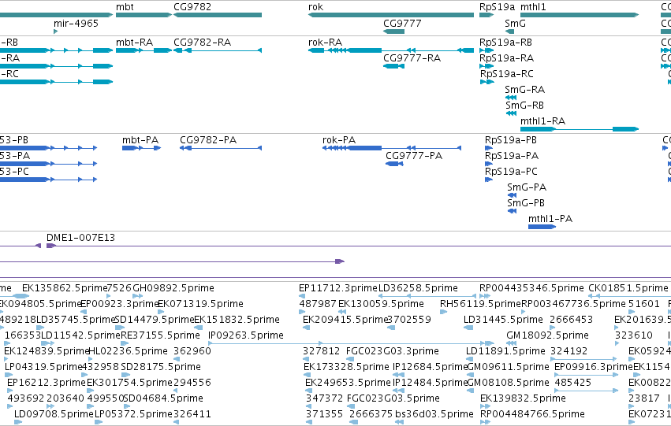
Task: Open protein 'RpS19a-PC'
Action: click(489, 180)
